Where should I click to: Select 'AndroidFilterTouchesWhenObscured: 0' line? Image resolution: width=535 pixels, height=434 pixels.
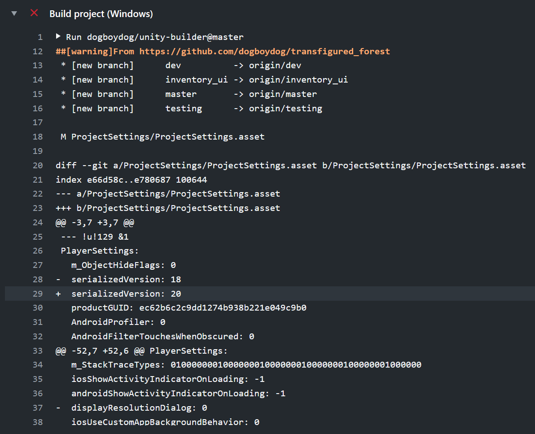coord(163,337)
